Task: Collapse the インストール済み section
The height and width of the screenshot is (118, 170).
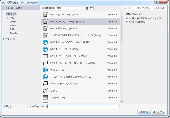Action: 3,8
